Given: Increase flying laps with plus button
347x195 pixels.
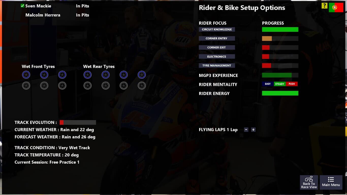Looking at the screenshot, I should [253, 129].
